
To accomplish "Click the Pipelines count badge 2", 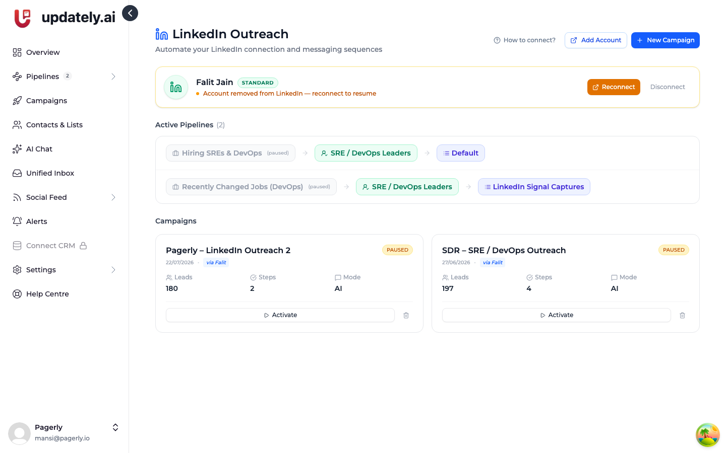I will click(68, 76).
